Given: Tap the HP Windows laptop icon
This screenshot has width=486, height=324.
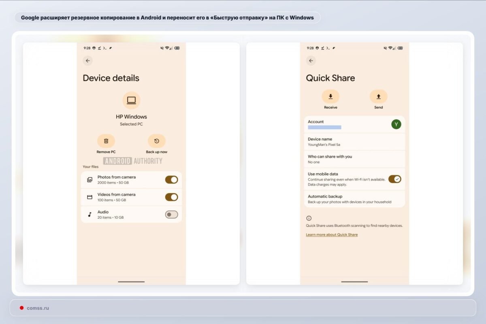Looking at the screenshot, I should point(131,100).
